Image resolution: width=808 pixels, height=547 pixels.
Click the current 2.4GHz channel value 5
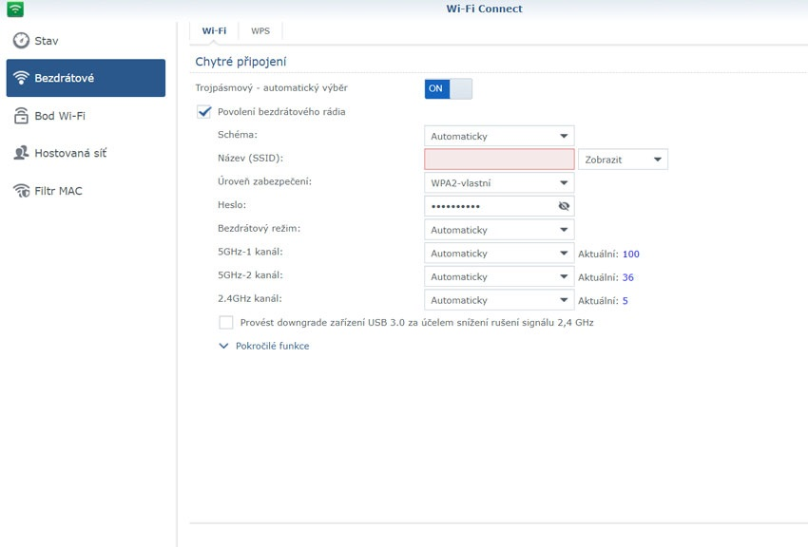tap(625, 301)
